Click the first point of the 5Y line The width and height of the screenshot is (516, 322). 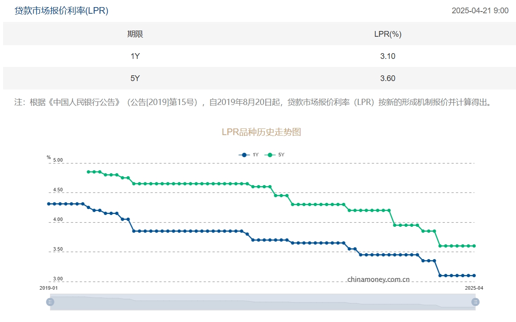88,172
